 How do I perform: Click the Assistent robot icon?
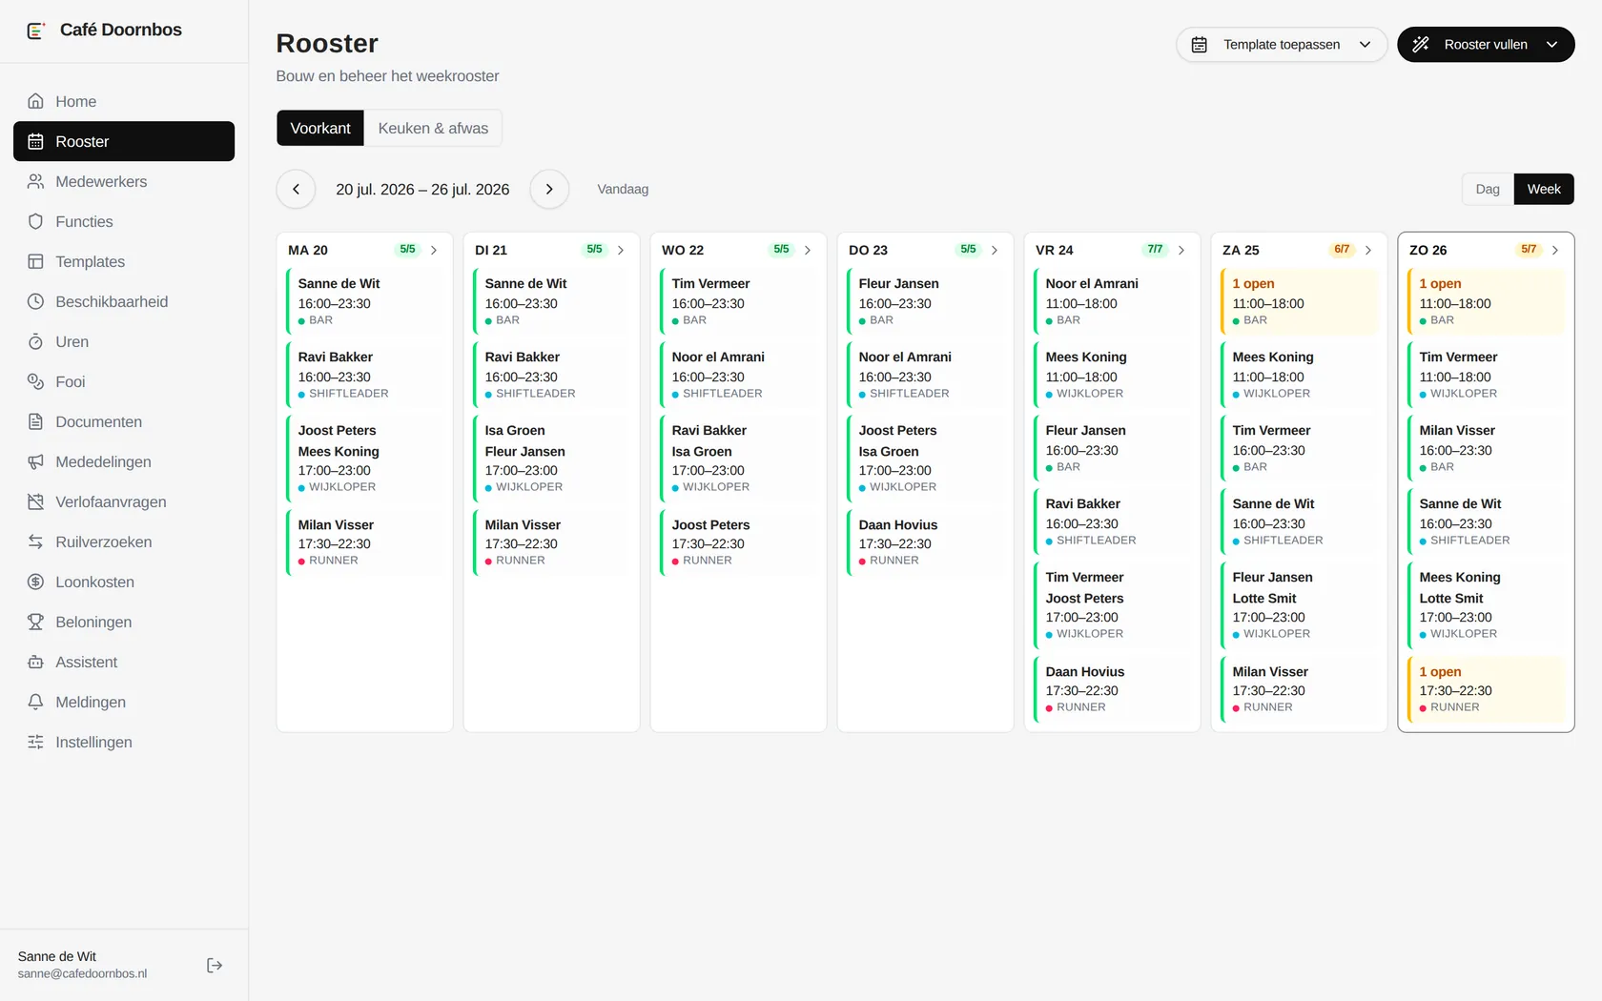tap(35, 662)
